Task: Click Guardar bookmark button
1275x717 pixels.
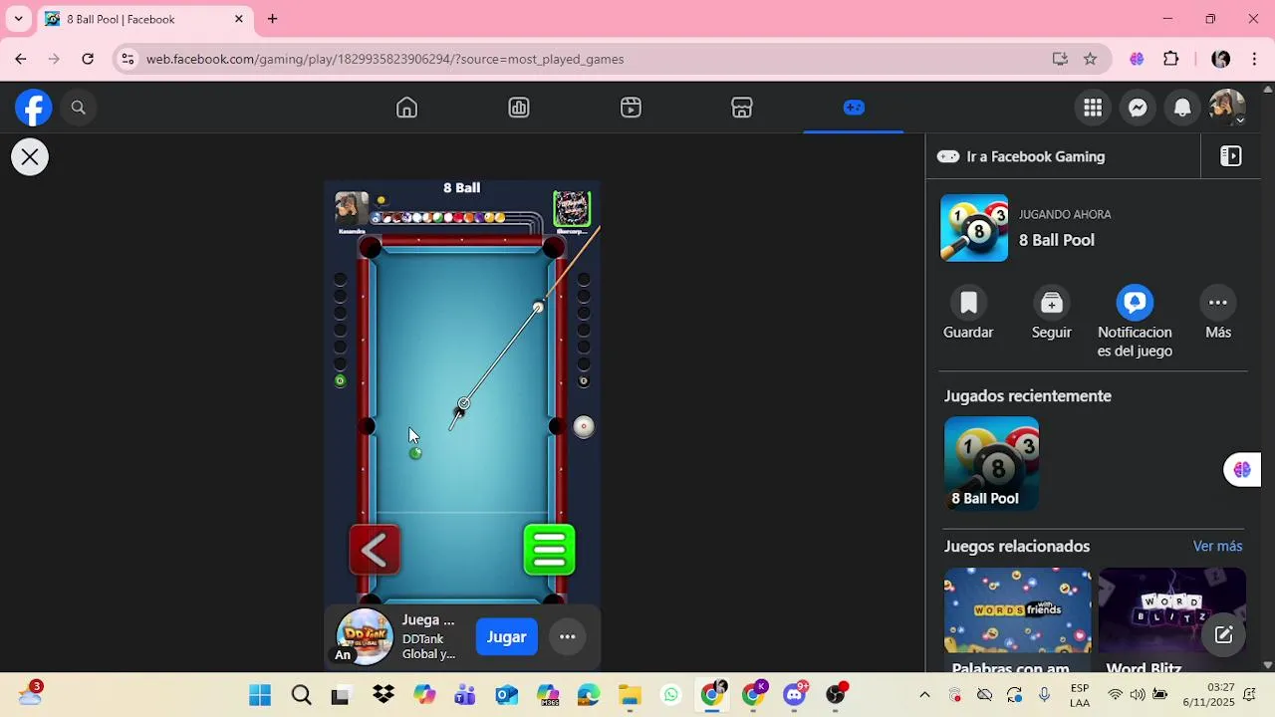Action: click(968, 313)
